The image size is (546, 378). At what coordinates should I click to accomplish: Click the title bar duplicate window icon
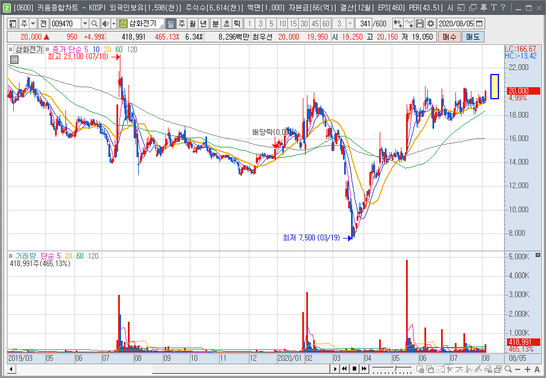tap(473, 7)
